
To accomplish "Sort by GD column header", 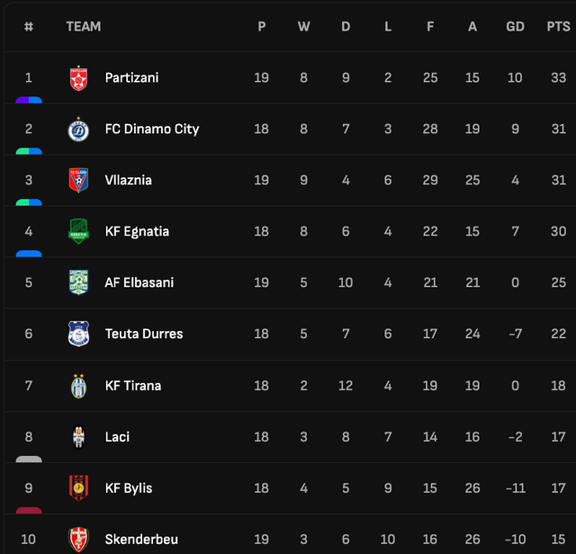I will 515,26.
